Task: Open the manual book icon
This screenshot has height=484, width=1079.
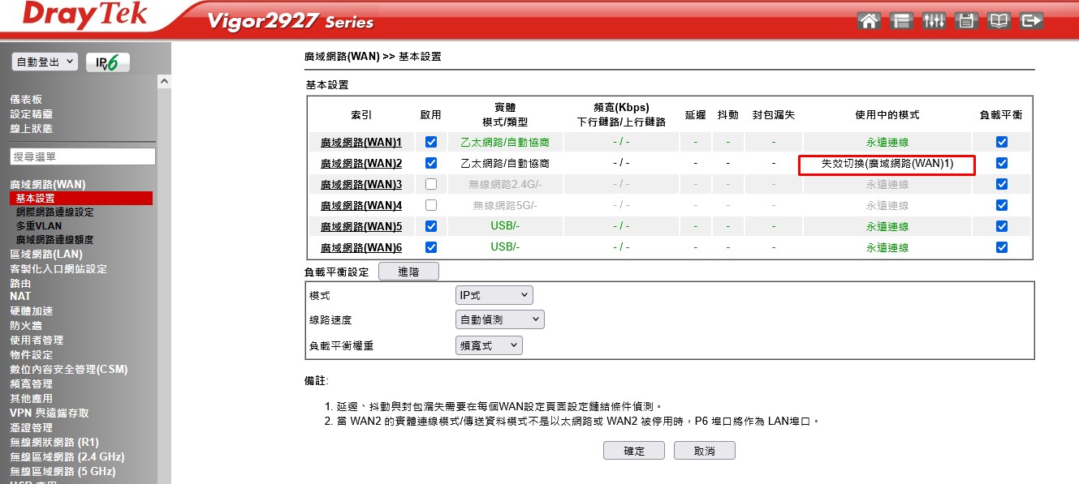Action: pyautogui.click(x=999, y=21)
